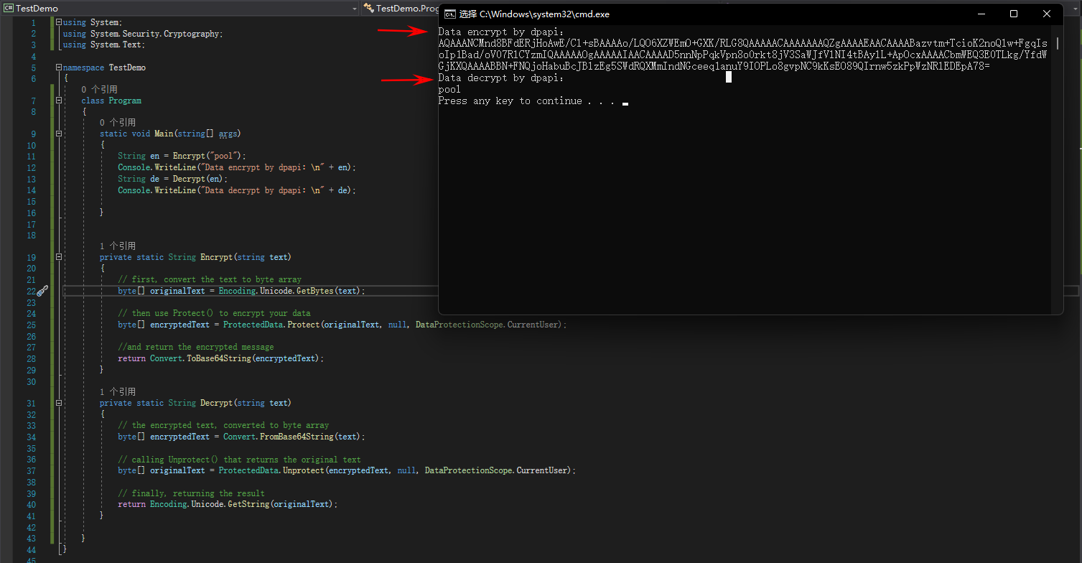
Task: Click 'ToBase64String' on line 28
Action: (x=218, y=358)
